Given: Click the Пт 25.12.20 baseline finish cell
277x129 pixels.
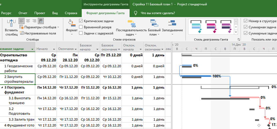Looking at the screenshot, I should (111, 58).
